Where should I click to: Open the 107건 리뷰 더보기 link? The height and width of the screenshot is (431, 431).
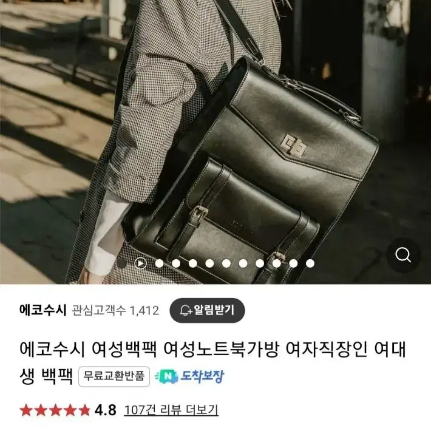(171, 410)
